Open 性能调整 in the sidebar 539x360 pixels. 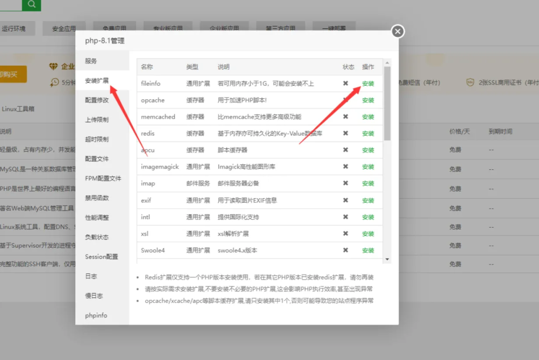[97, 217]
